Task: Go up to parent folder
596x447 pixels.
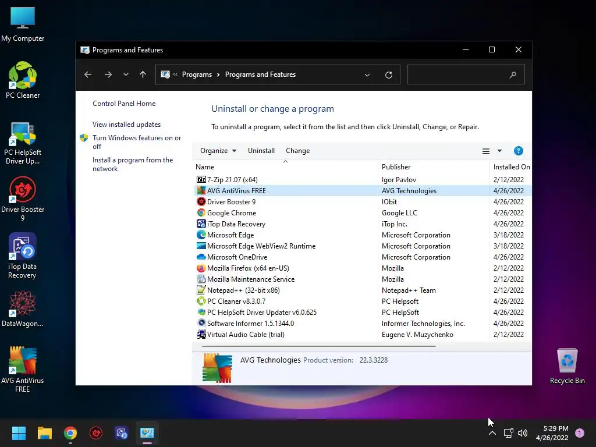Action: coord(143,74)
